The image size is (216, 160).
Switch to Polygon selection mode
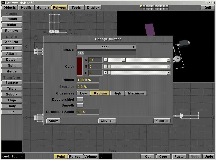click(x=76, y=156)
